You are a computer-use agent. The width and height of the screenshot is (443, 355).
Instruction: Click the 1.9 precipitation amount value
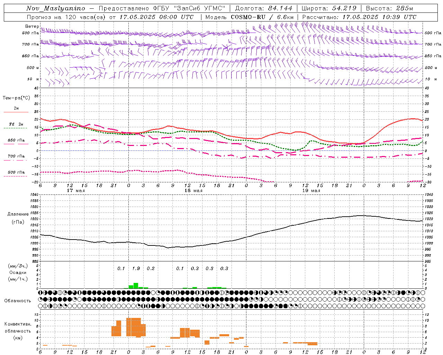coord(136,268)
